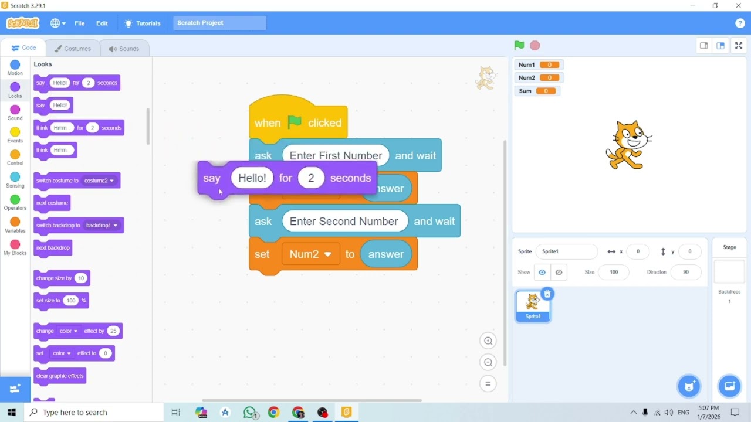Click the change size by 10 block
This screenshot has height=422, width=751.
(x=62, y=278)
